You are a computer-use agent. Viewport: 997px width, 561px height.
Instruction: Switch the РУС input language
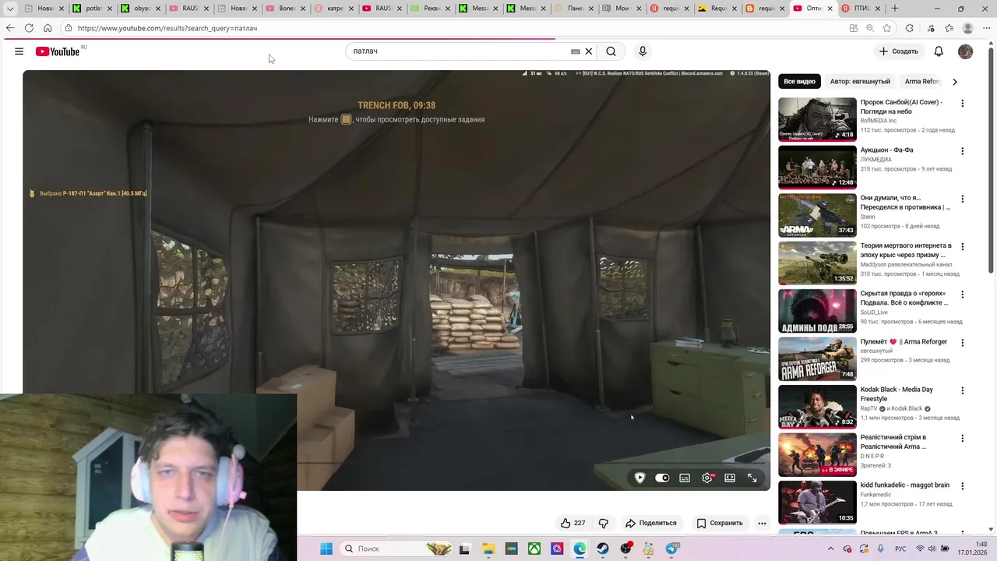pyautogui.click(x=900, y=549)
